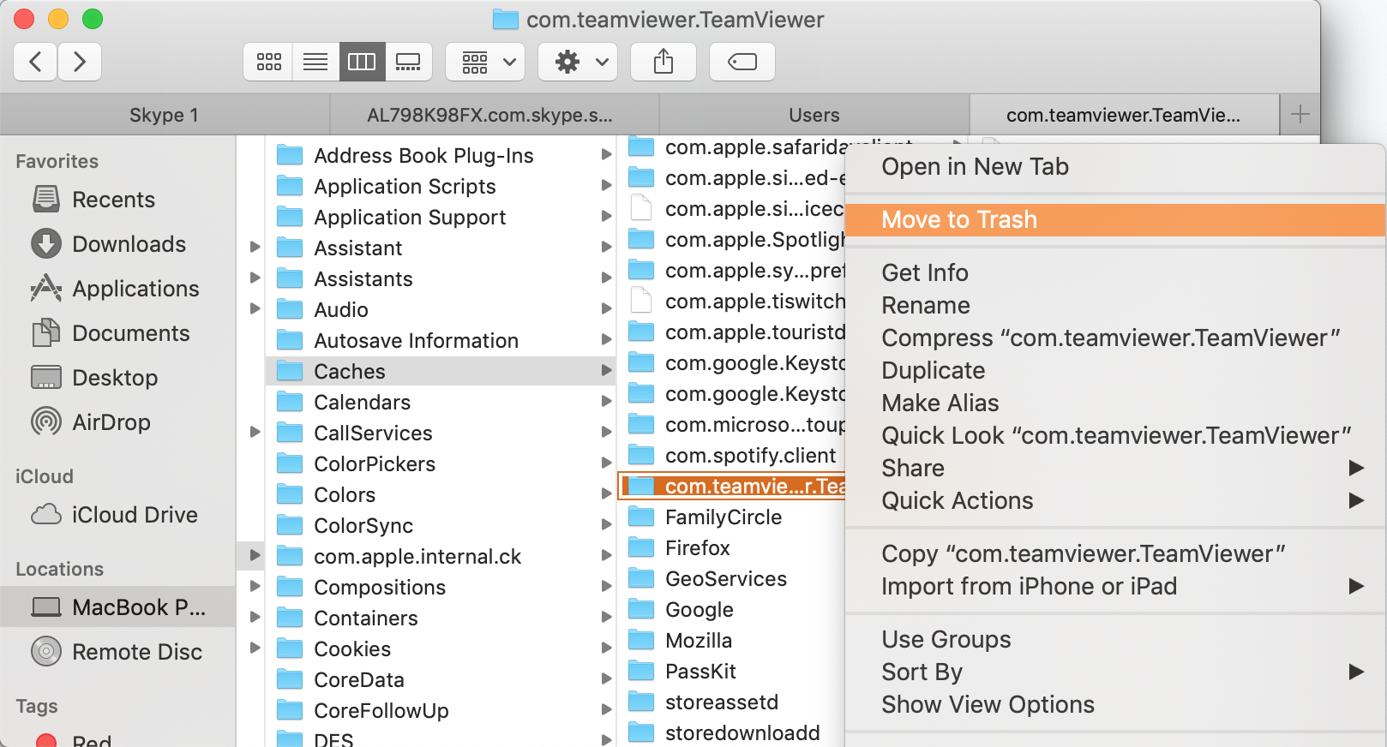Select the ColorSync folder
Screen dimensions: 1387x747
[x=441, y=526]
